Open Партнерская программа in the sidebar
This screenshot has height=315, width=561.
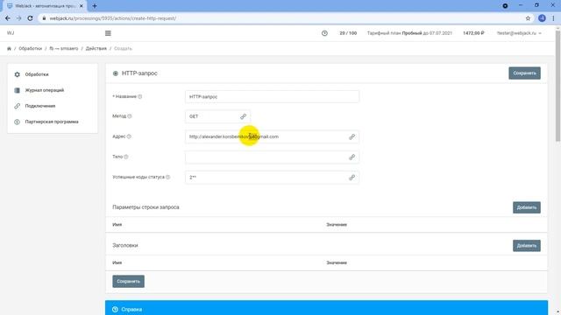tap(52, 122)
